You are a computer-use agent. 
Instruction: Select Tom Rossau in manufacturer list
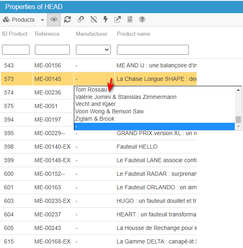click(91, 90)
